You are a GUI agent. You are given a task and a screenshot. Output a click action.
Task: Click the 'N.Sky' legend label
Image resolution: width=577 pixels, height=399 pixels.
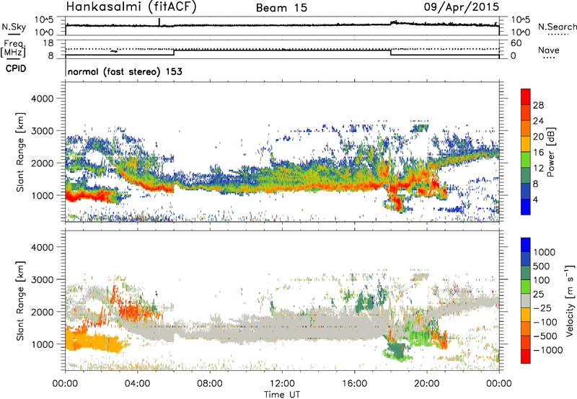[x=14, y=27]
